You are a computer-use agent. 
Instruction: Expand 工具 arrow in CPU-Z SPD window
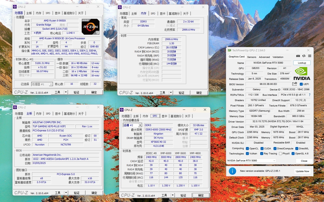tap(172, 195)
